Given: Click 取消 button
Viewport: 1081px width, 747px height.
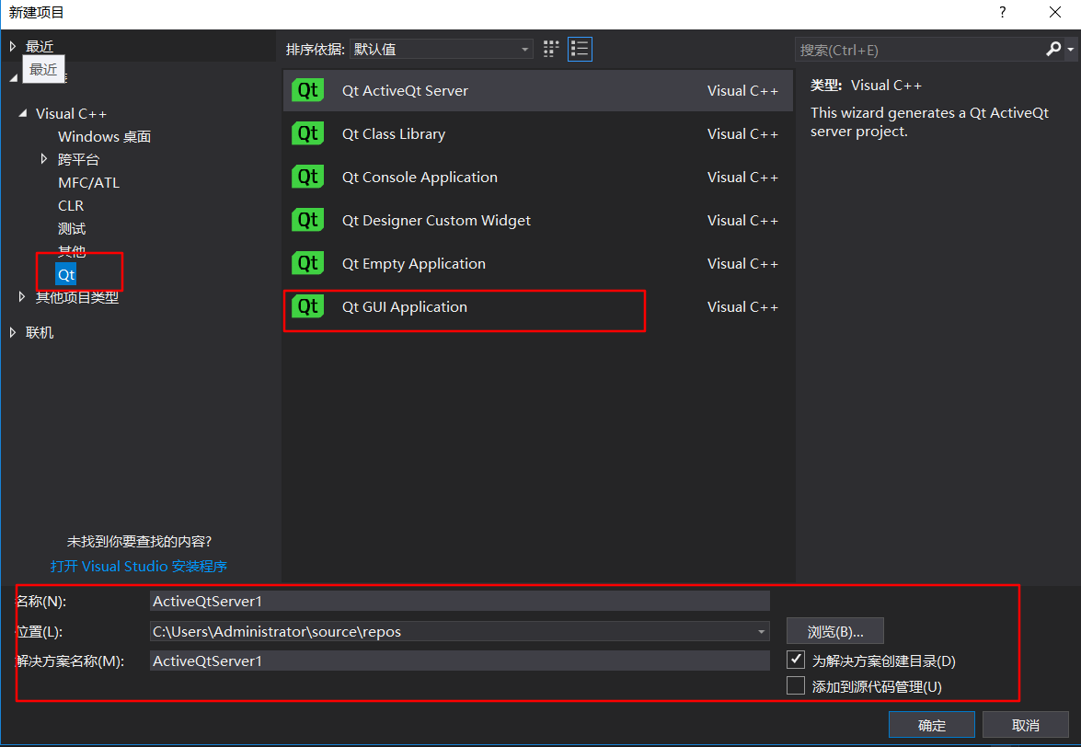Looking at the screenshot, I should click(1025, 725).
